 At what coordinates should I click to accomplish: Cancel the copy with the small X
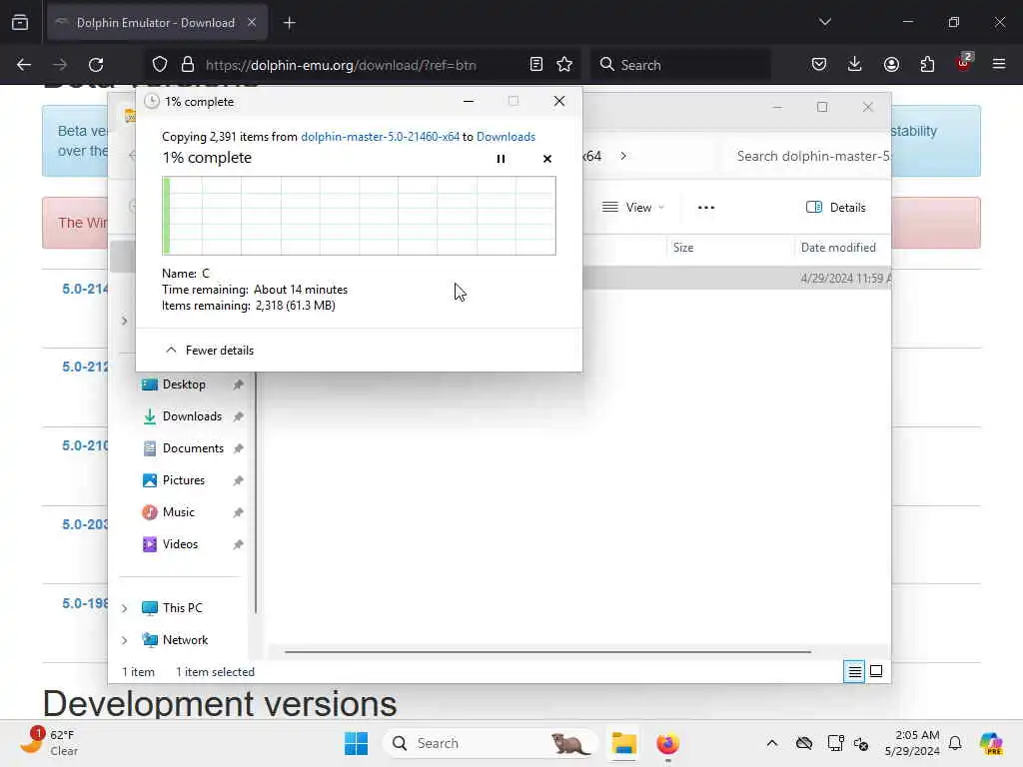547,159
